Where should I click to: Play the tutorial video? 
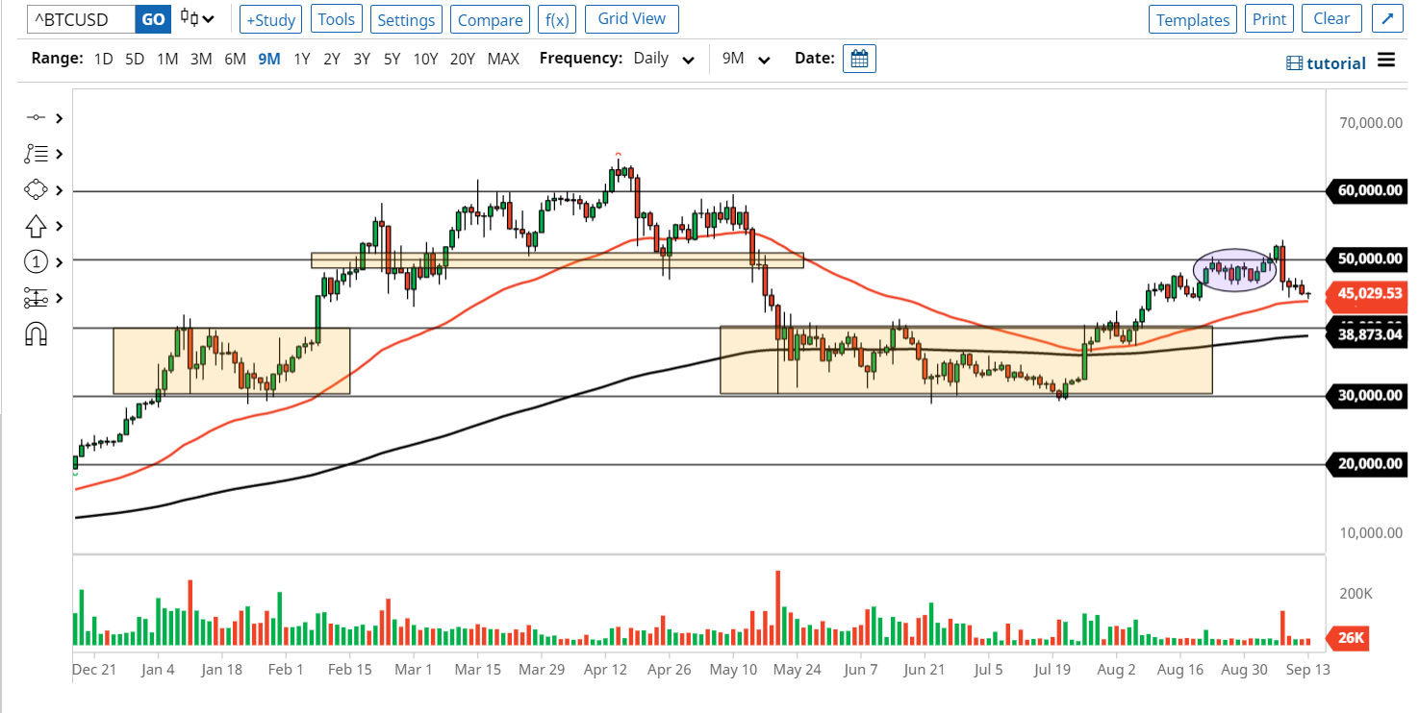(x=1326, y=61)
